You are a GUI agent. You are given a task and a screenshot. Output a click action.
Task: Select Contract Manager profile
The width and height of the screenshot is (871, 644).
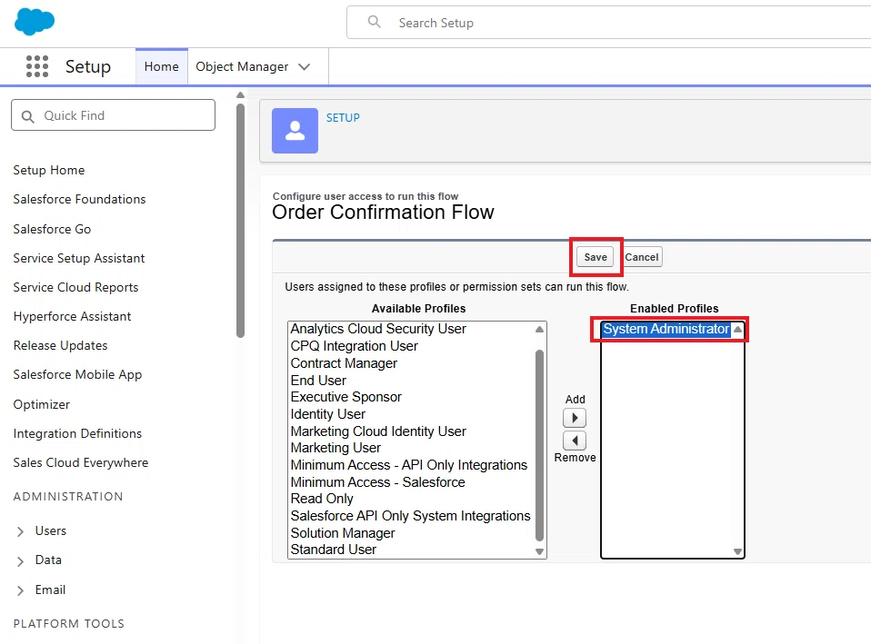point(344,363)
